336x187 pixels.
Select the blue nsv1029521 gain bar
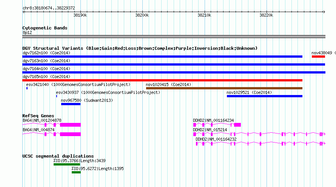point(265,96)
